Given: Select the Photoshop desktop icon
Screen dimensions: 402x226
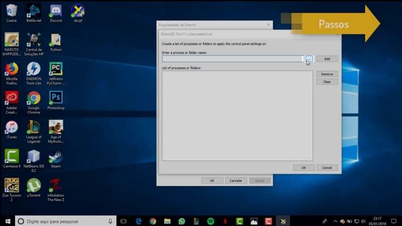Looking at the screenshot, I should (x=56, y=100).
